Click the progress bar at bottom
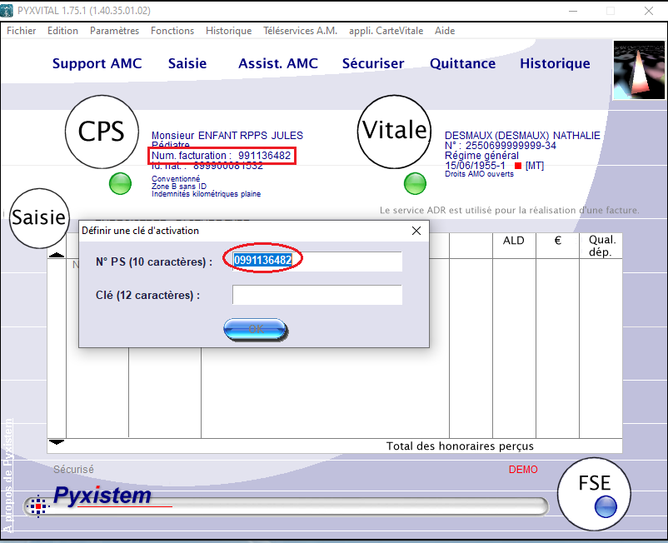Viewport: 668px width, 543px height. 287,506
